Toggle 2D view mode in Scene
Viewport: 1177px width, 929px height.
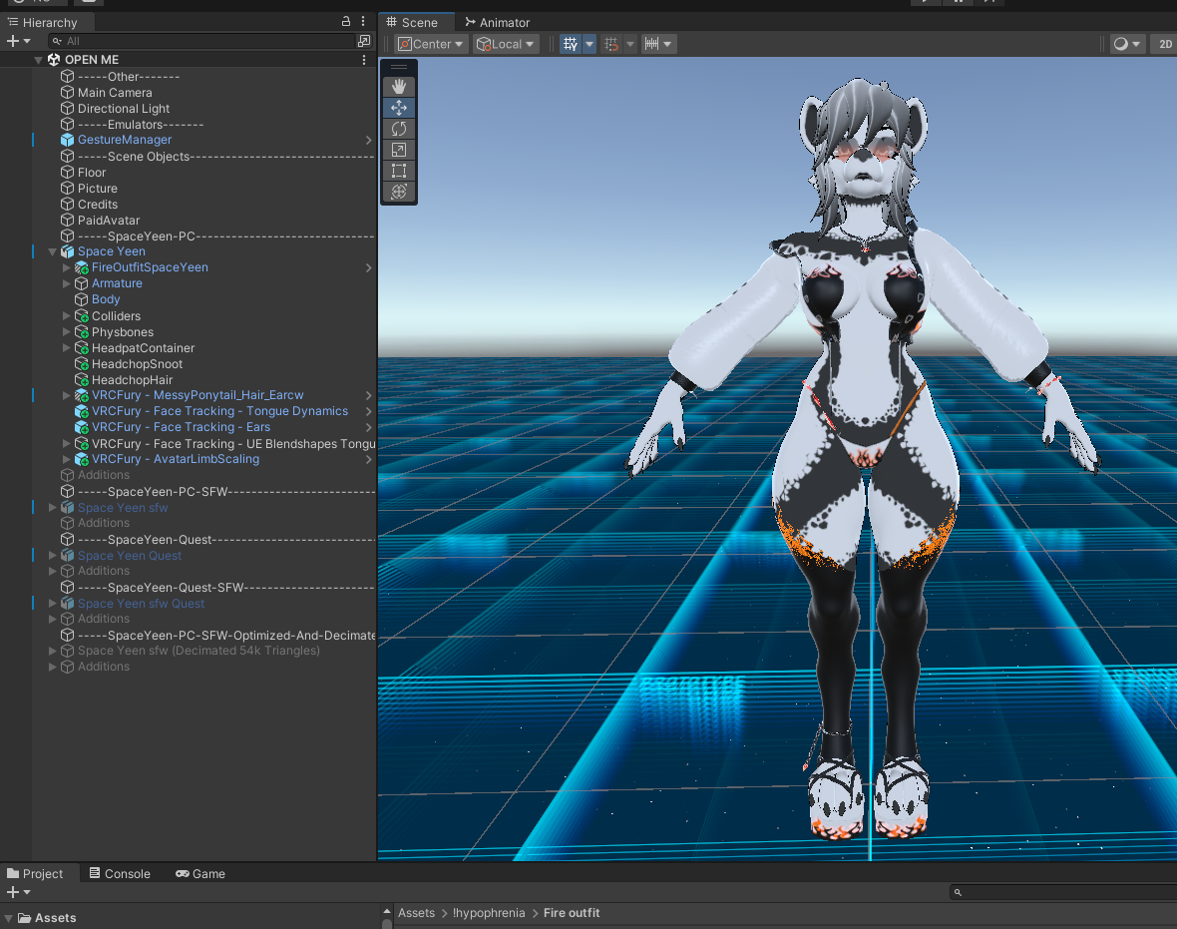(x=1165, y=44)
